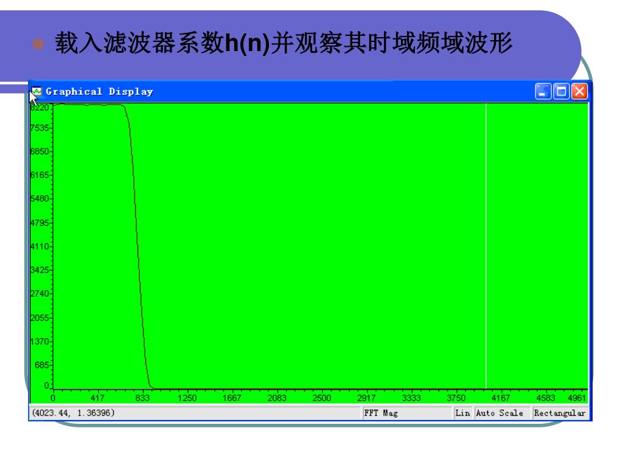The height and width of the screenshot is (467, 623).
Task: Minimize the Graphical Display window
Action: (543, 91)
